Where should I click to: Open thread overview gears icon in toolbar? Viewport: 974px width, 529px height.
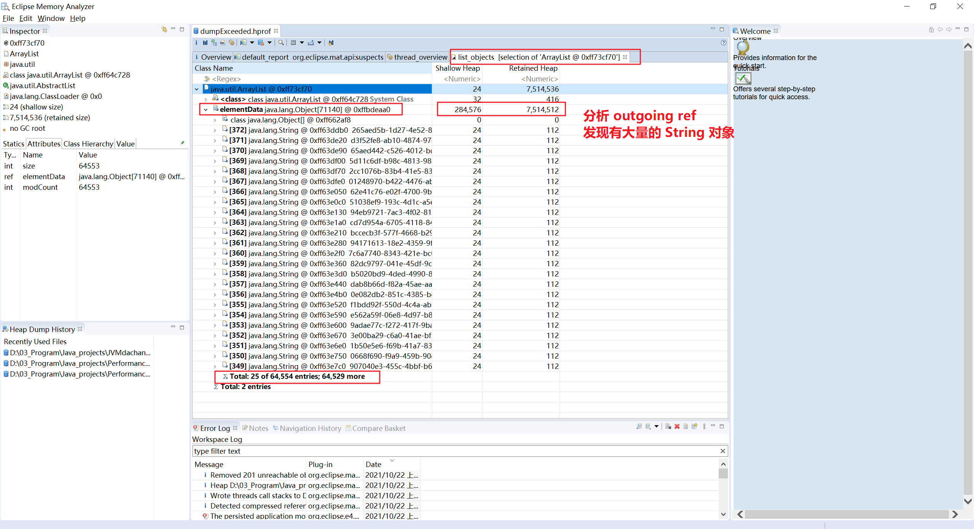click(x=231, y=43)
